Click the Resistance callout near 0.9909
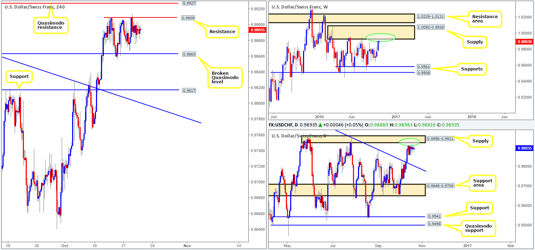The image size is (535, 250). pyautogui.click(x=222, y=31)
